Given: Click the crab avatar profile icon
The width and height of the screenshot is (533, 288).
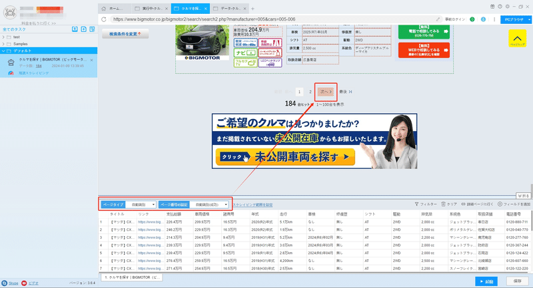Looking at the screenshot, I should pos(10,12).
